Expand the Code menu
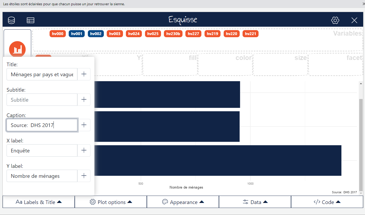The width and height of the screenshot is (365, 215). 327,202
